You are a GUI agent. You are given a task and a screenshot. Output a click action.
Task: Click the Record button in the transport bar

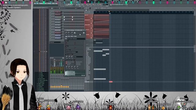pos(74,5)
